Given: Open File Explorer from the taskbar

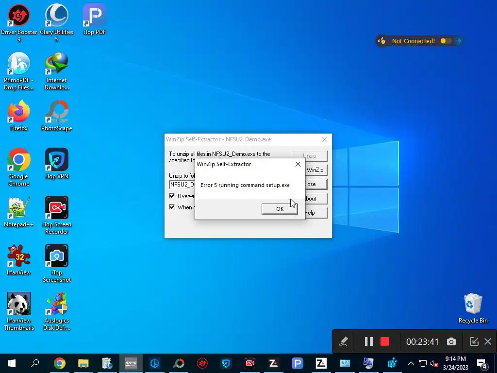Looking at the screenshot, I should (83, 363).
